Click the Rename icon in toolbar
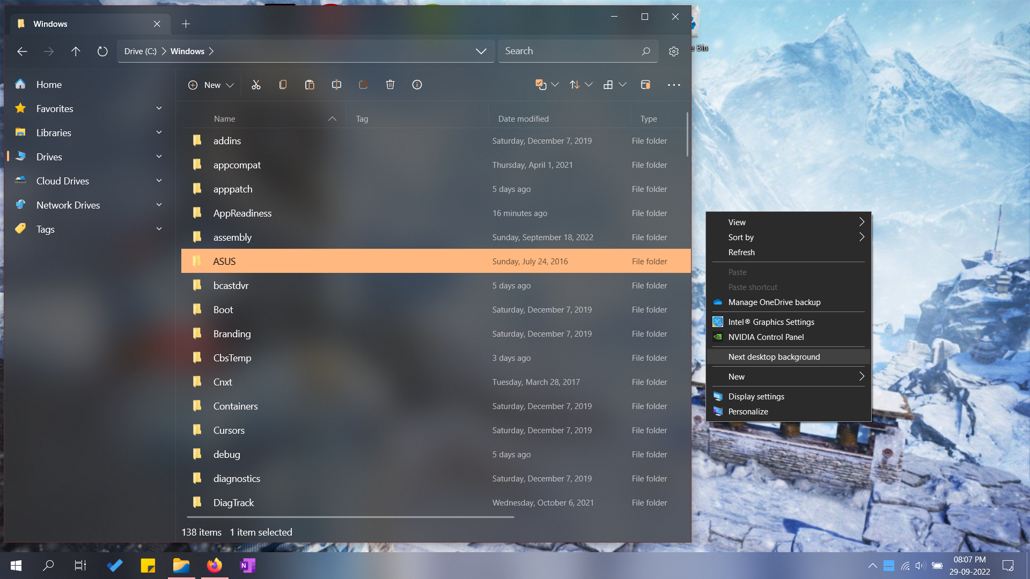Screen dimensions: 1030x579 point(336,85)
